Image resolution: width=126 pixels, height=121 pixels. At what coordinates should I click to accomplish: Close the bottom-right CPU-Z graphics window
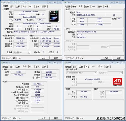tap(122, 63)
